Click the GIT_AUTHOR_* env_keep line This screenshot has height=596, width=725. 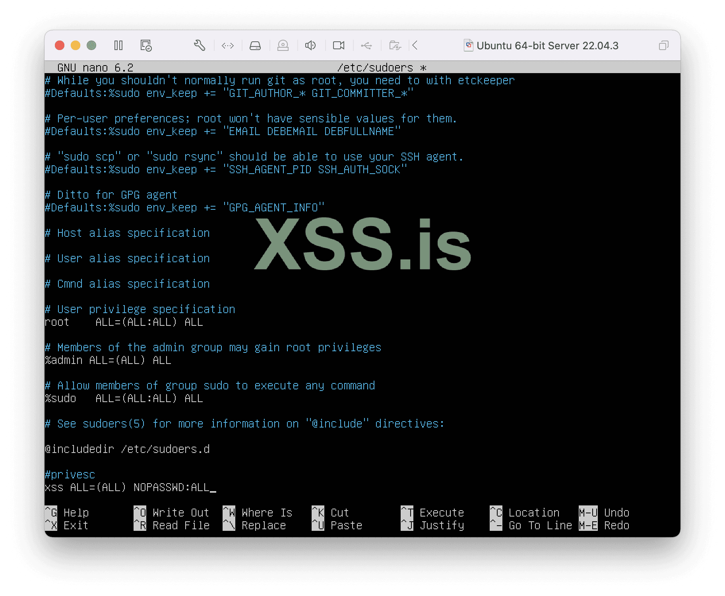[x=229, y=93]
